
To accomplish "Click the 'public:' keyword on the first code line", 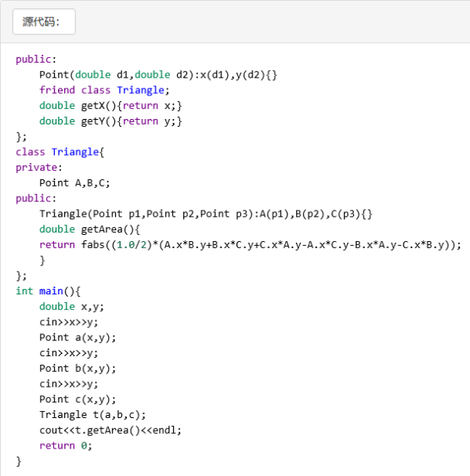I will coord(36,59).
